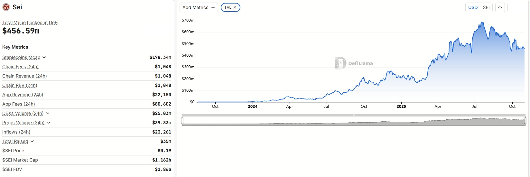Click the $0 y-axis label

[192, 102]
